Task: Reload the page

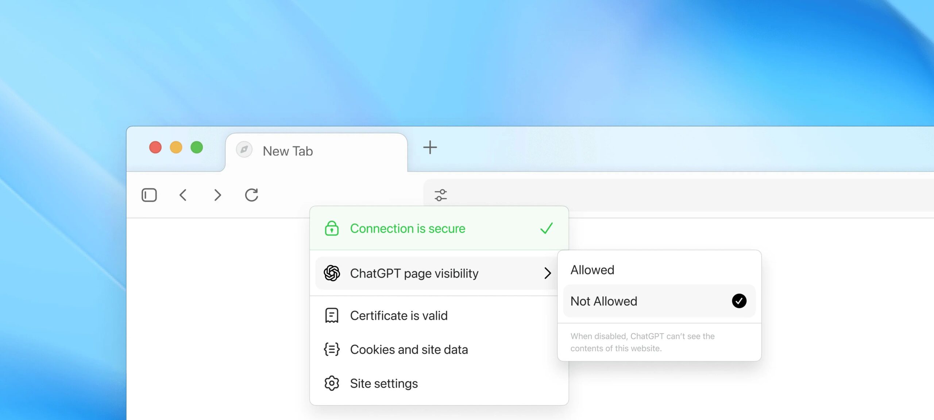Action: (251, 195)
